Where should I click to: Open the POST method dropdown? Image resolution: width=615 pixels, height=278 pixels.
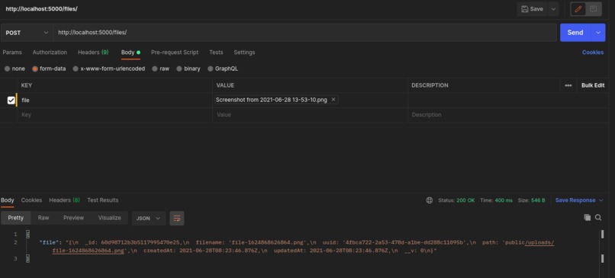pyautogui.click(x=27, y=33)
